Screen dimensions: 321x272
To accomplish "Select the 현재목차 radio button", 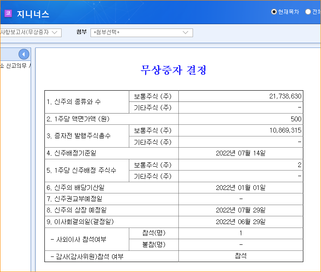I will tap(274, 12).
